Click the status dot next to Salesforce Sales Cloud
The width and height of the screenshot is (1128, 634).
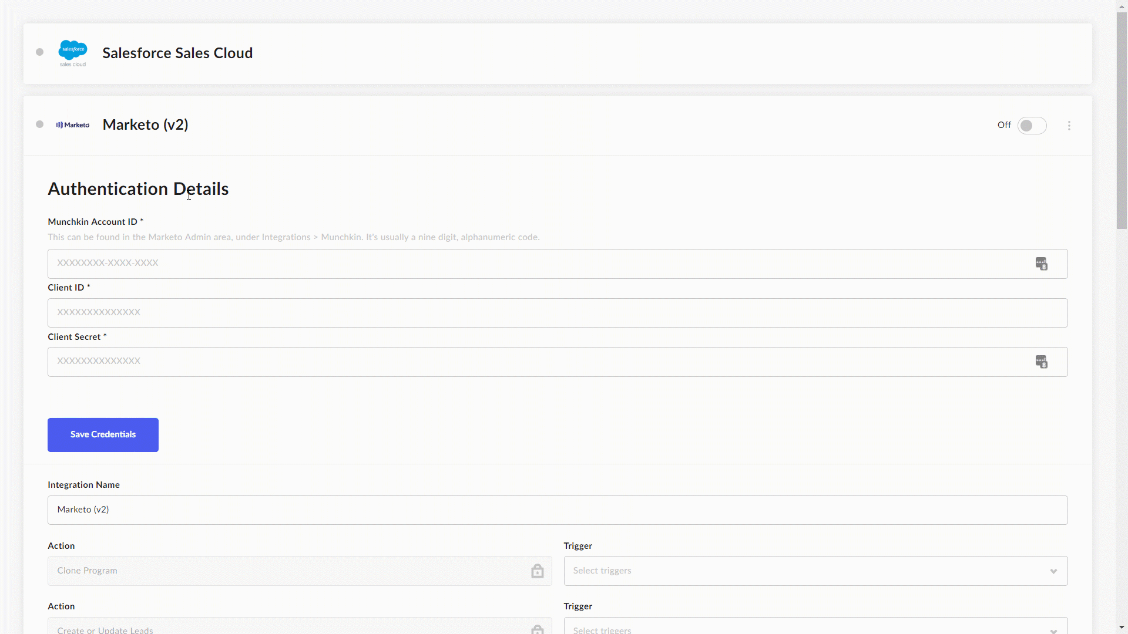[40, 52]
